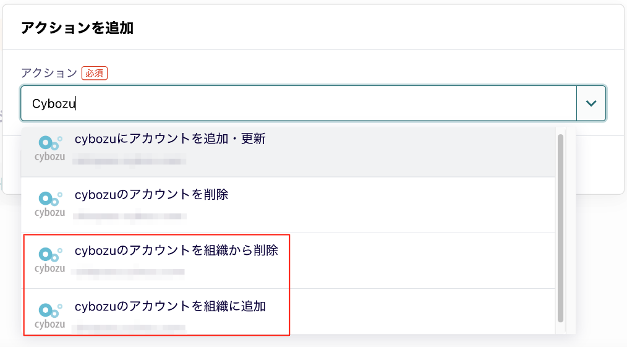The image size is (627, 347).
Task: Click the cybozu logo beside 組織から削除 option
Action: point(50,260)
